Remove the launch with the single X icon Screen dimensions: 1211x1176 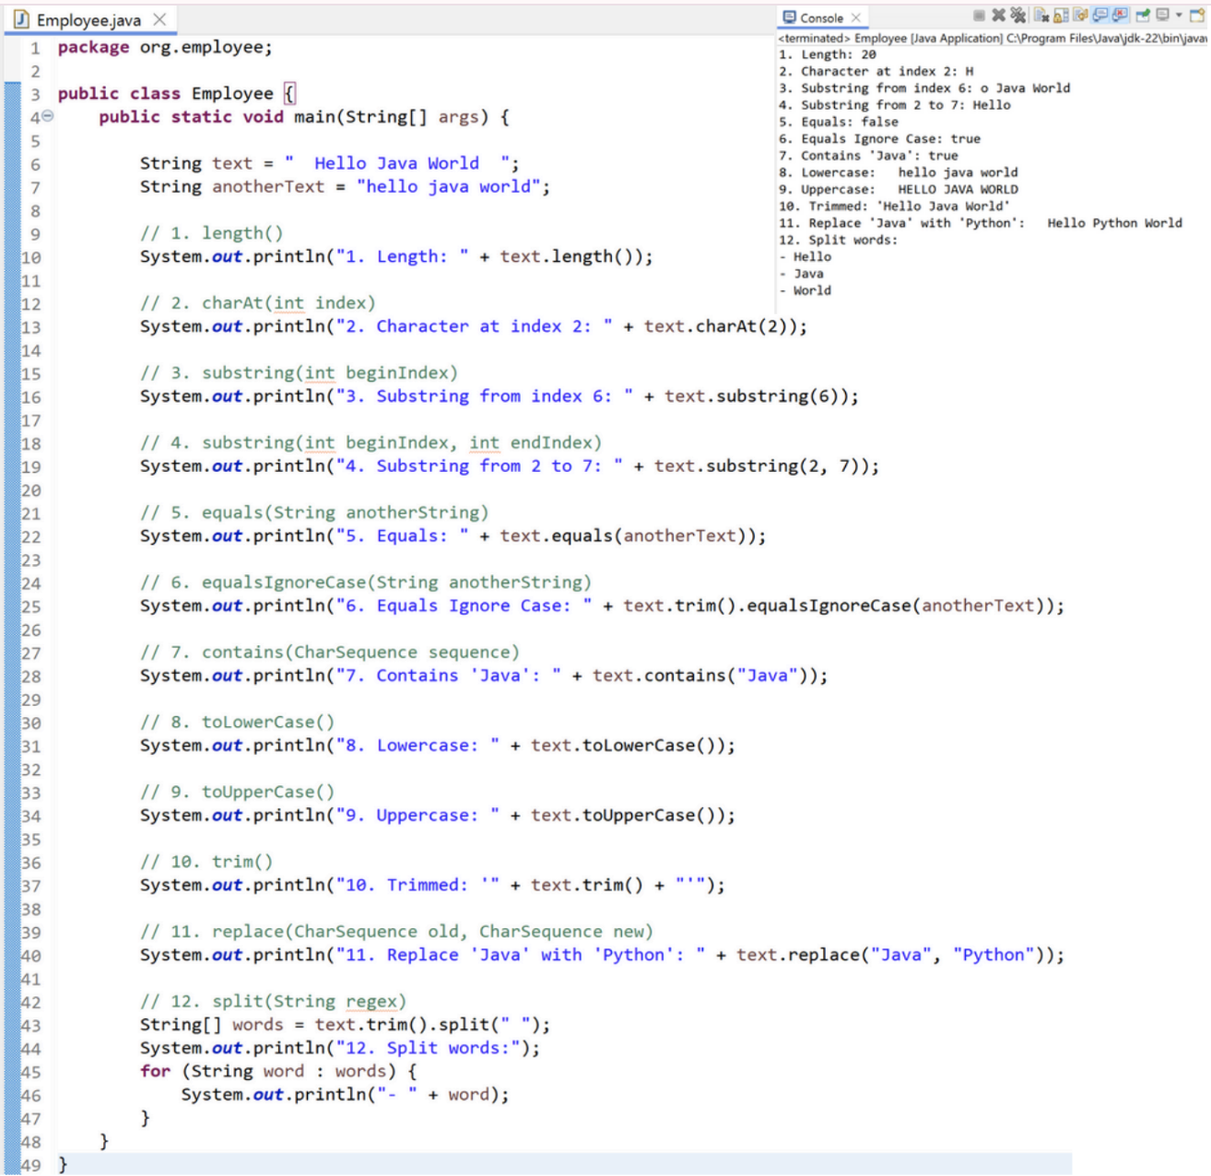click(x=998, y=15)
